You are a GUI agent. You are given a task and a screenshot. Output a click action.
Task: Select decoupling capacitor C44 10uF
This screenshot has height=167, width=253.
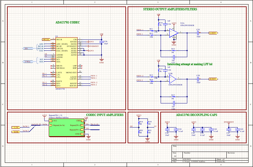[167, 129]
